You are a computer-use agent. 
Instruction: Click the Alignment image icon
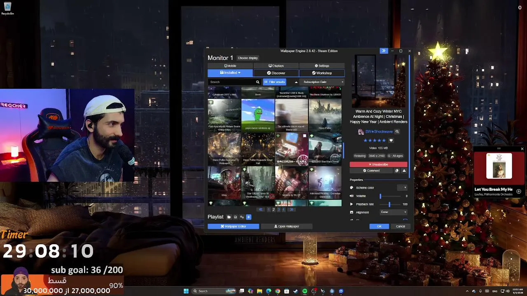click(x=352, y=213)
